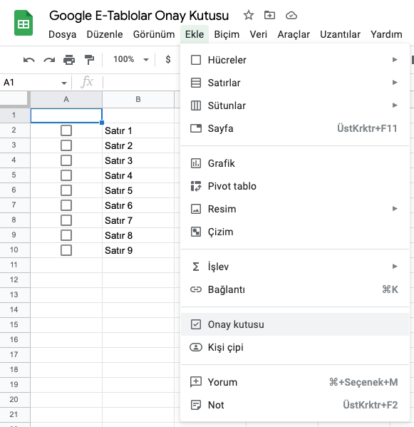Move document using the folder icon
Viewport: 414px width, 427px height.
(269, 15)
